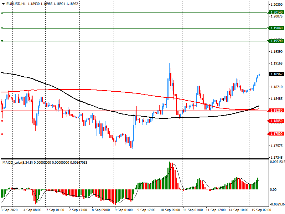The height and width of the screenshot is (214, 285).
Task: Grab the left handle of the 1.20140 line
Action: click(2, 13)
